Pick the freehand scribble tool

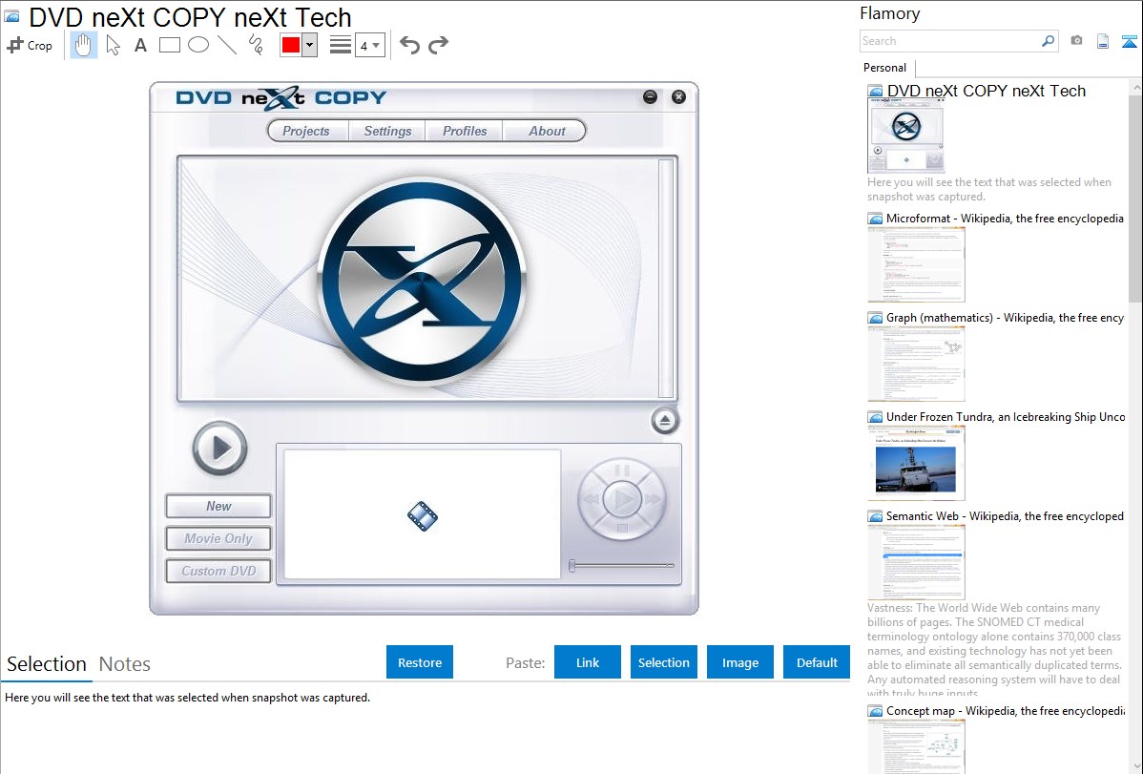click(x=256, y=45)
